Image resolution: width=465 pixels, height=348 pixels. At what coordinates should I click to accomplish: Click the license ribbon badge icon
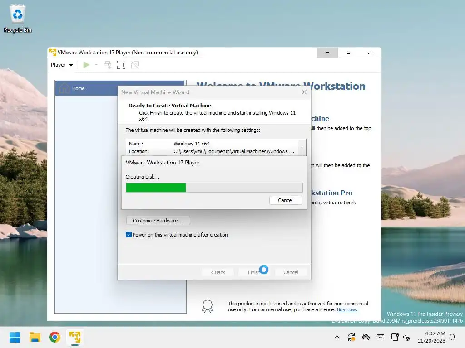click(x=207, y=306)
